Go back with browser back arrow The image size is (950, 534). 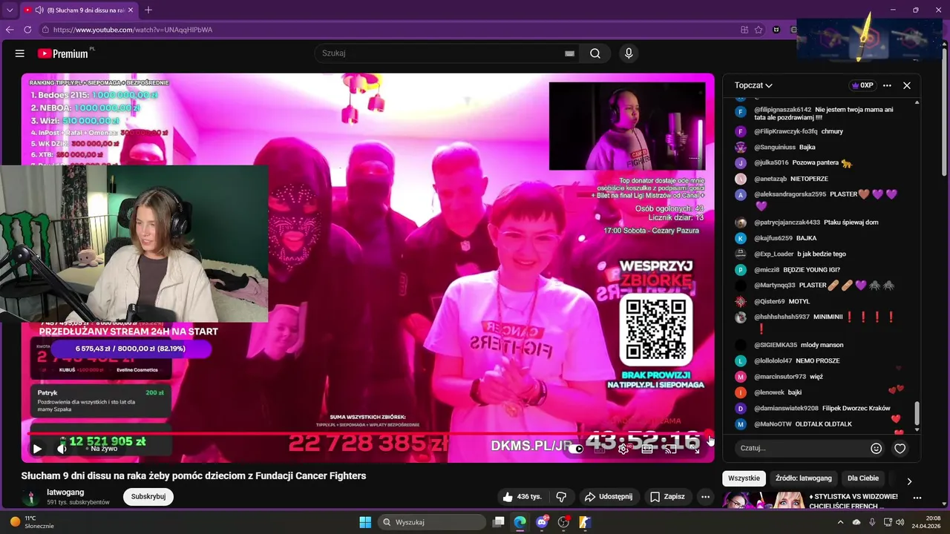pos(10,30)
